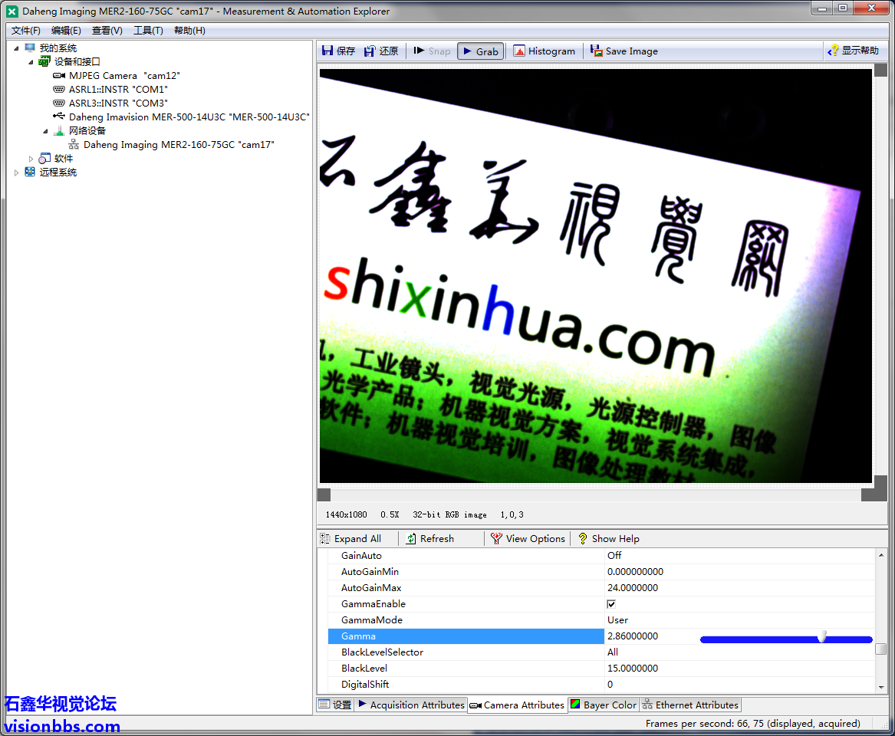Open the Histogram tool

coord(519,51)
